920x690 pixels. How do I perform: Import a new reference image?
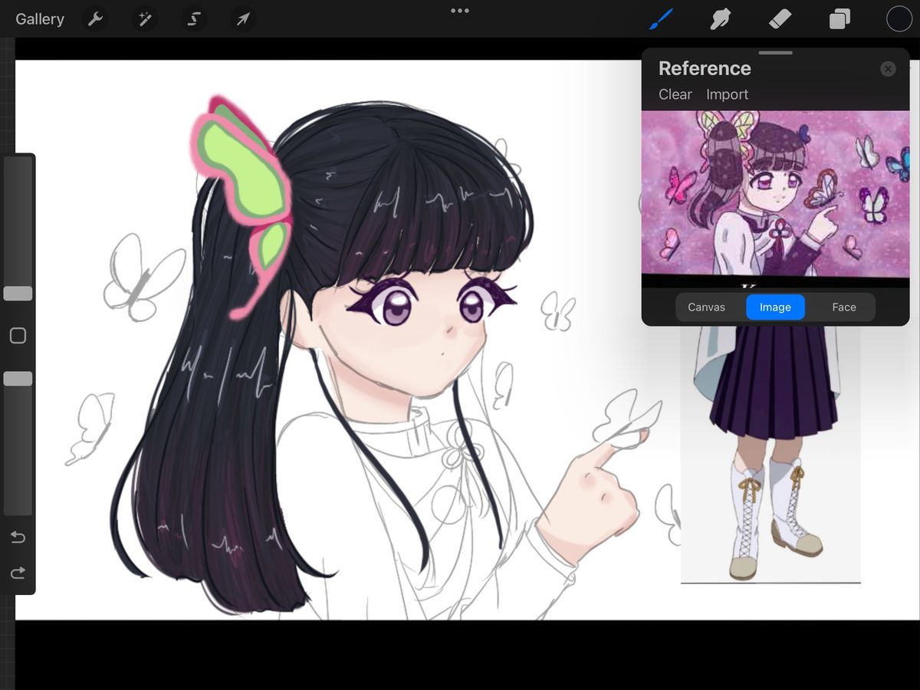[727, 94]
